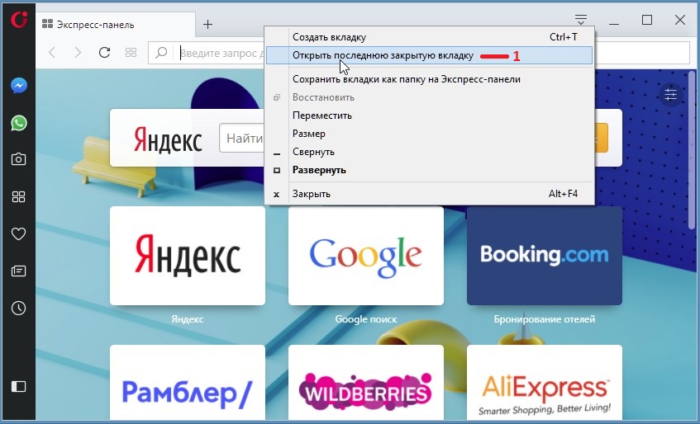
Task: Click the Яндекс label under the tile
Action: (x=188, y=319)
